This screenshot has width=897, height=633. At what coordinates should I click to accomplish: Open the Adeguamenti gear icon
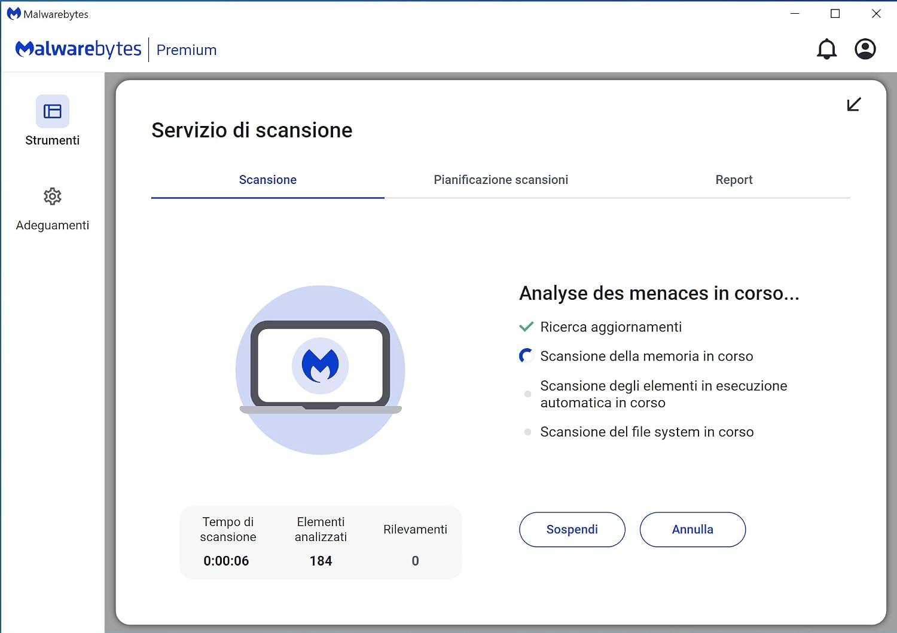pyautogui.click(x=53, y=196)
